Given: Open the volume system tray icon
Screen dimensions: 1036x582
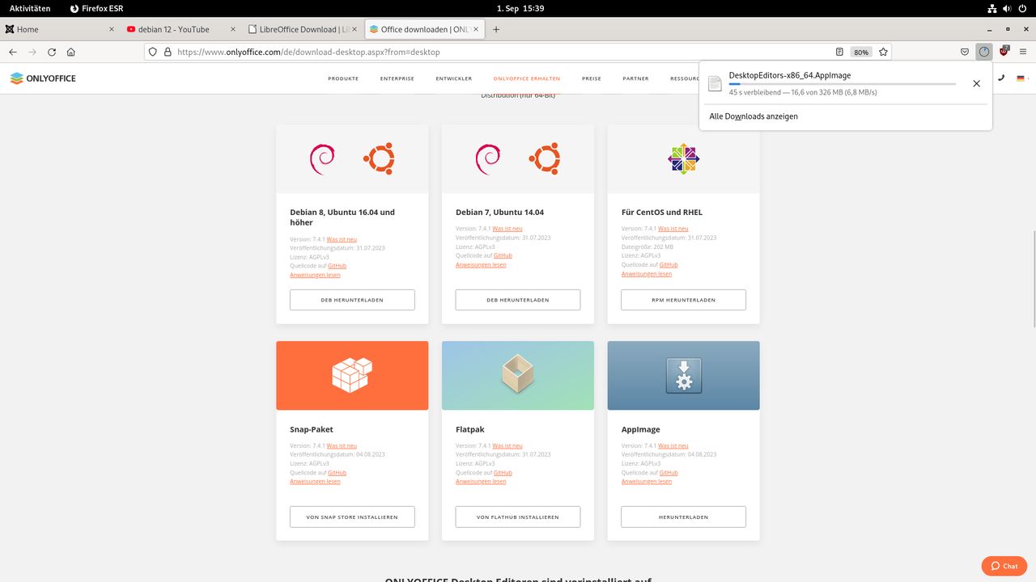Looking at the screenshot, I should pyautogui.click(x=1008, y=8).
